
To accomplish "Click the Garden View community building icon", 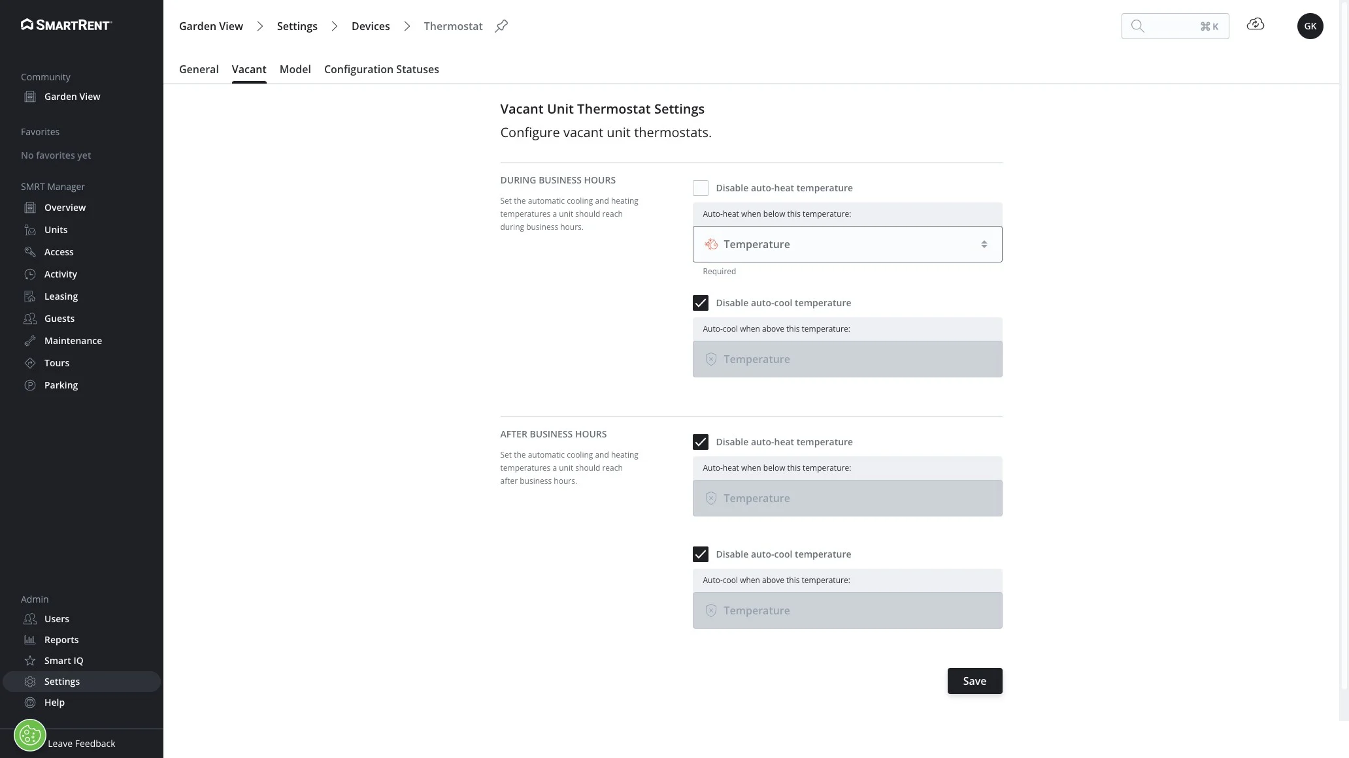I will pyautogui.click(x=30, y=97).
